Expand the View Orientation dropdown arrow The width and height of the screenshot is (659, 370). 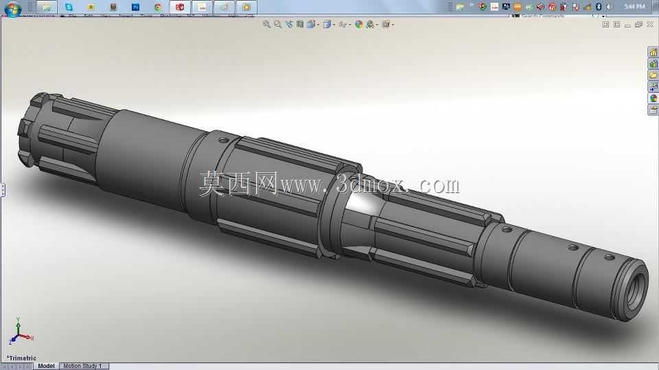coord(318,25)
